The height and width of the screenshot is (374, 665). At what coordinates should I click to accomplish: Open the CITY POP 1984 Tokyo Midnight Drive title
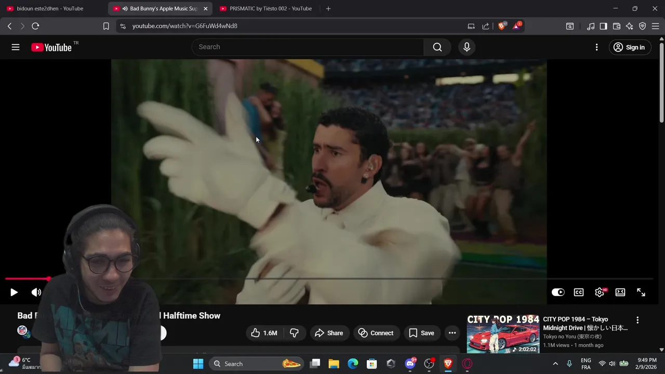tap(586, 324)
